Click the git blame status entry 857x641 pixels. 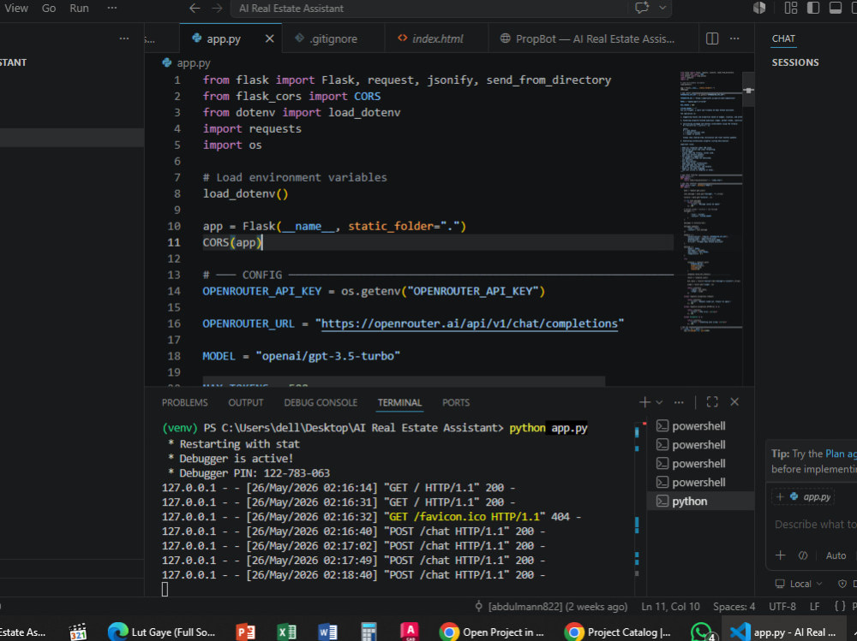[x=551, y=607]
